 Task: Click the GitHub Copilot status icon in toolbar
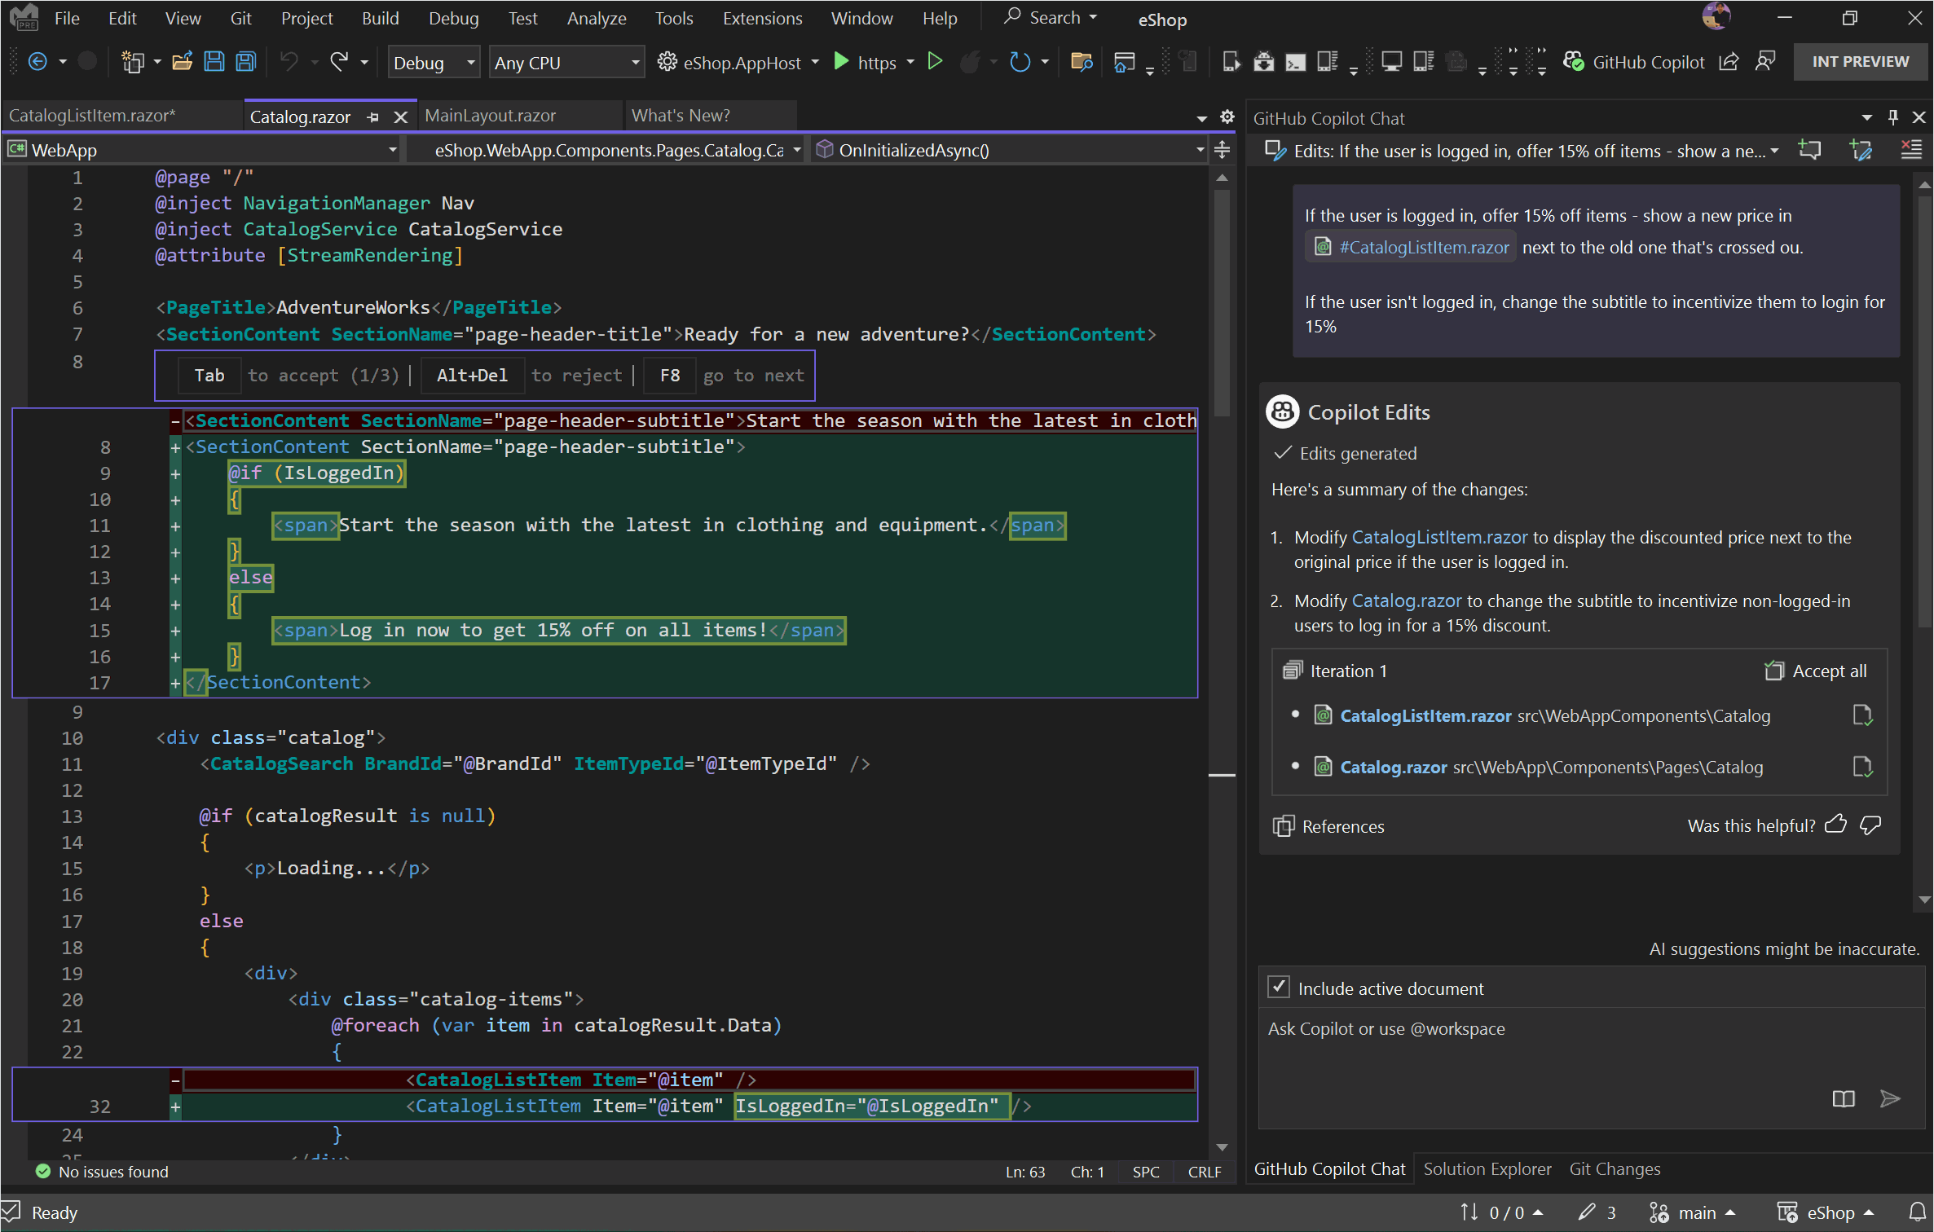point(1575,61)
